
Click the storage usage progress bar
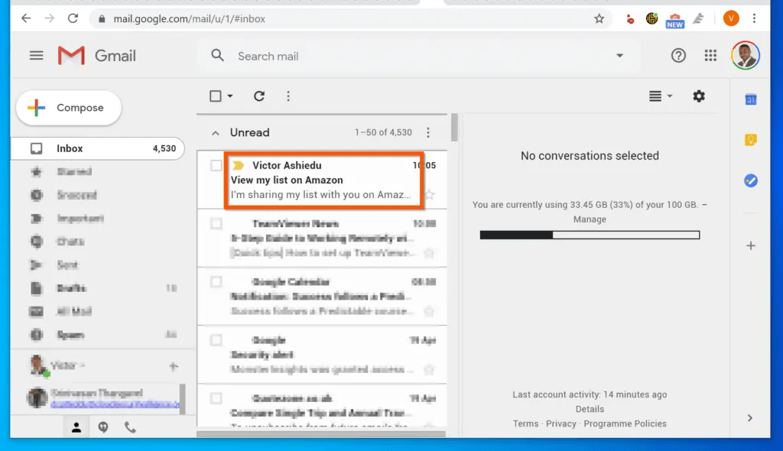(589, 234)
